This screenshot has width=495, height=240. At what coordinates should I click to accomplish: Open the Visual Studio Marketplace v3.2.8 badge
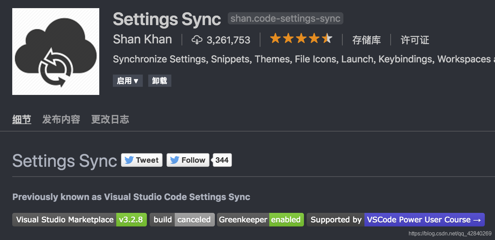coord(80,220)
